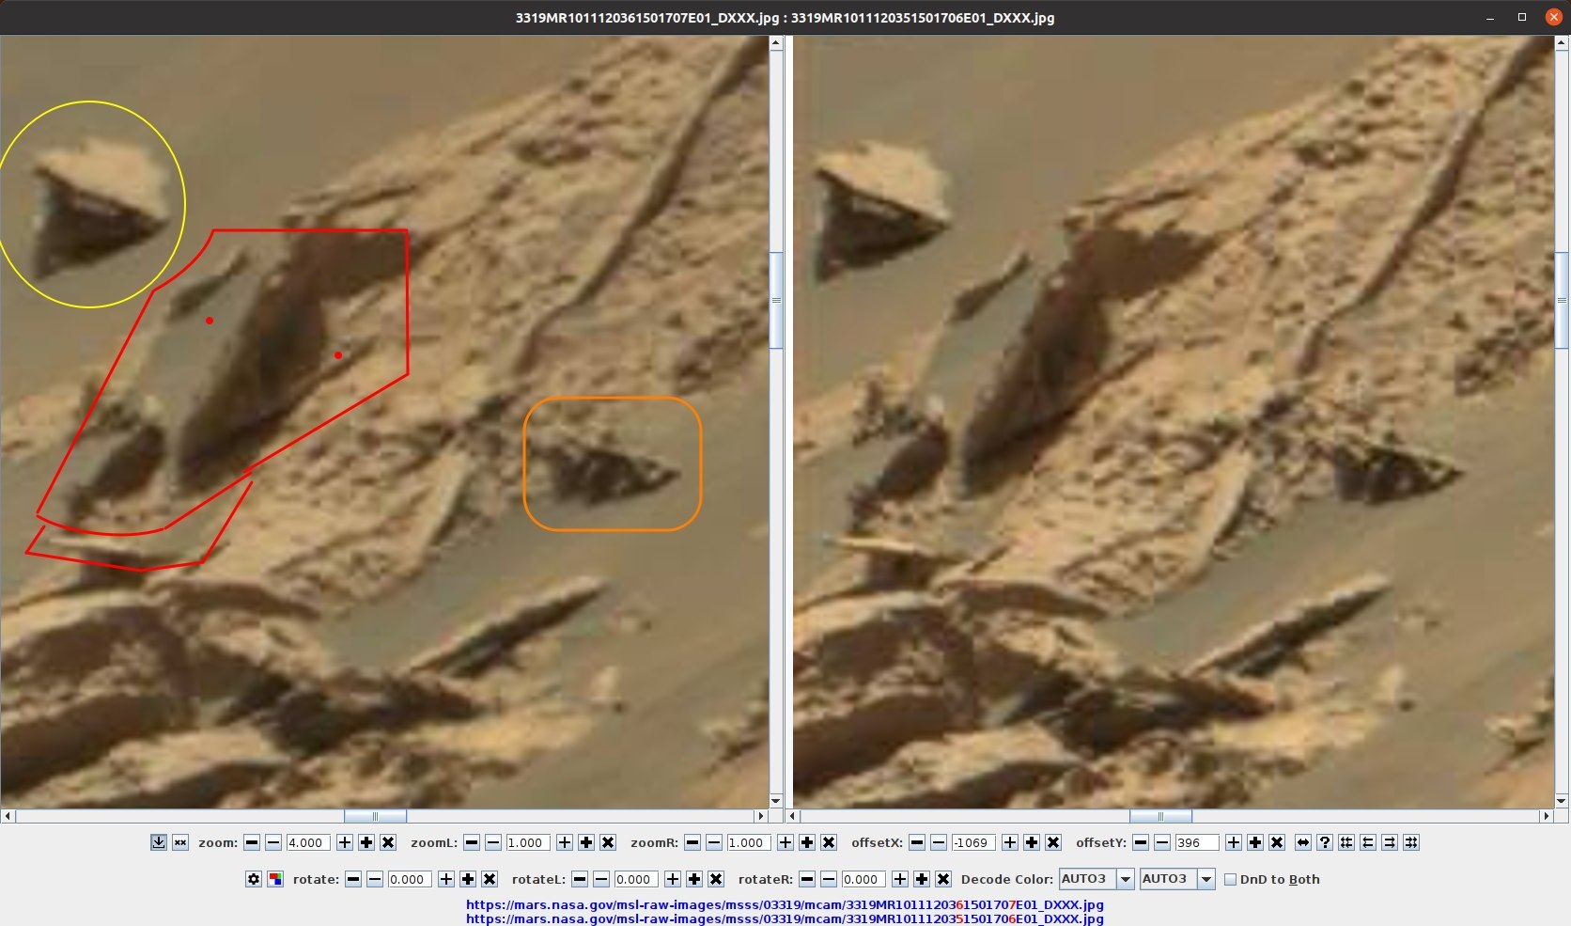Image resolution: width=1571 pixels, height=926 pixels.
Task: Click the thin minus button for zoom
Action: click(273, 842)
